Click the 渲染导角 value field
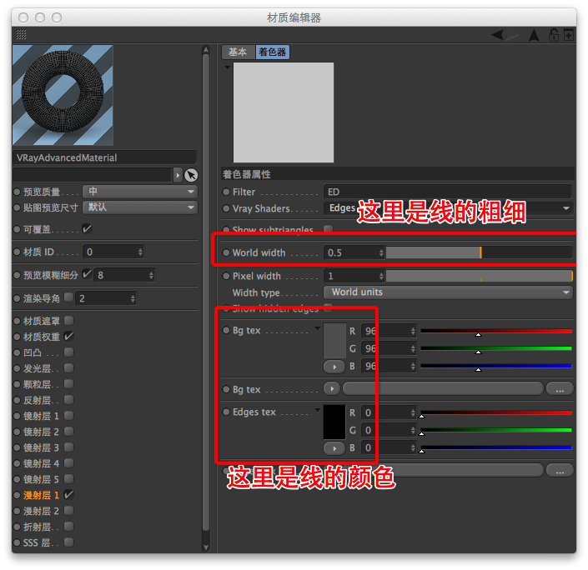 [x=103, y=298]
